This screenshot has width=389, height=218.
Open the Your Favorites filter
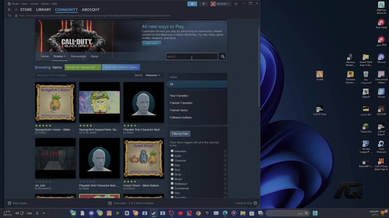(x=179, y=96)
